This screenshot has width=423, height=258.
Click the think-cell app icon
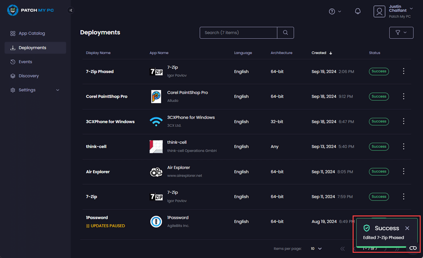coord(156,147)
